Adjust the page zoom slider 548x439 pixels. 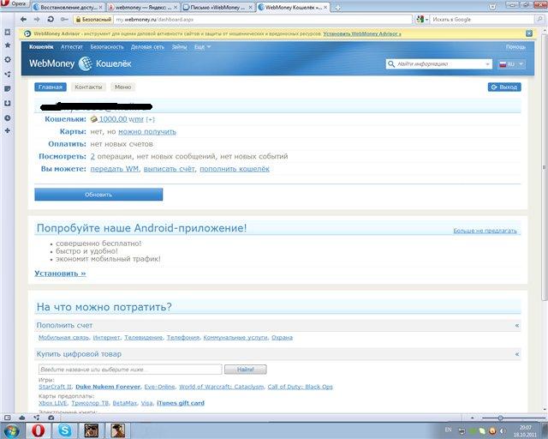tap(500, 418)
